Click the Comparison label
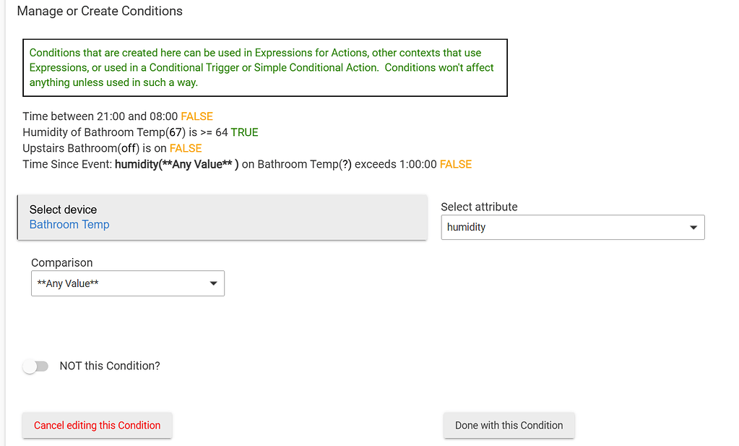Viewport: 739px width, 446px height. [62, 263]
